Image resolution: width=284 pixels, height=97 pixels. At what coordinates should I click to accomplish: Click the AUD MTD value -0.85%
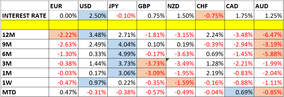point(269,92)
